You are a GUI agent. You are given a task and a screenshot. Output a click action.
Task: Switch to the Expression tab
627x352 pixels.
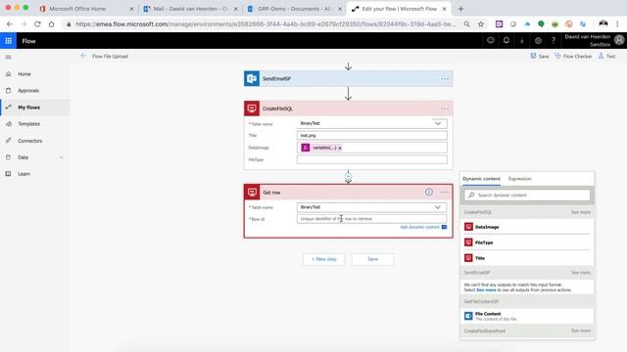click(520, 179)
